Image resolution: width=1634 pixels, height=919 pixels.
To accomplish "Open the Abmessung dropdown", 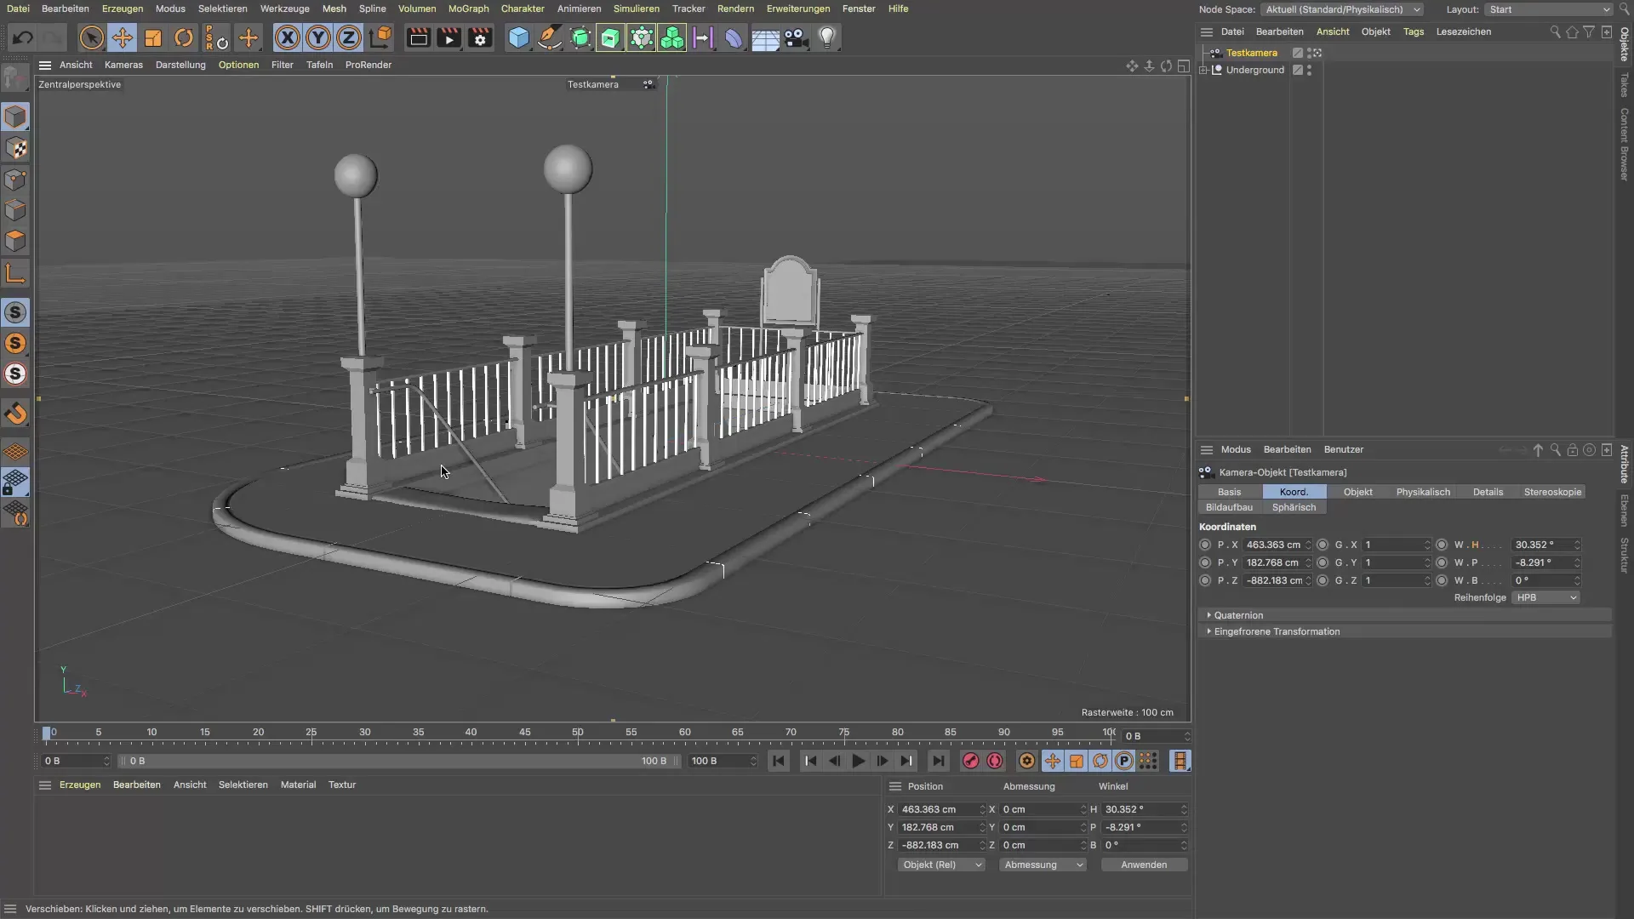I will coord(1043,865).
